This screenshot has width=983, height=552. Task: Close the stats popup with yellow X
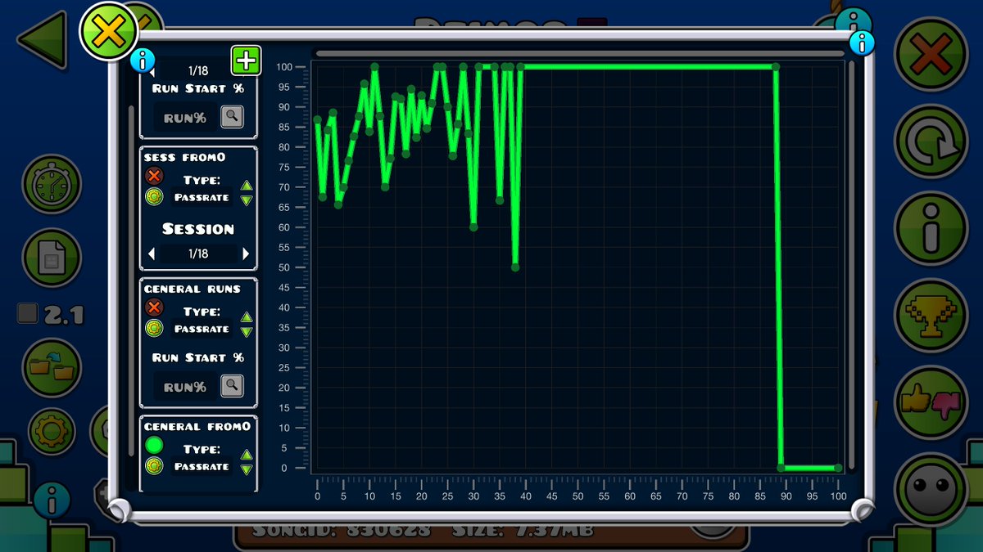108,32
